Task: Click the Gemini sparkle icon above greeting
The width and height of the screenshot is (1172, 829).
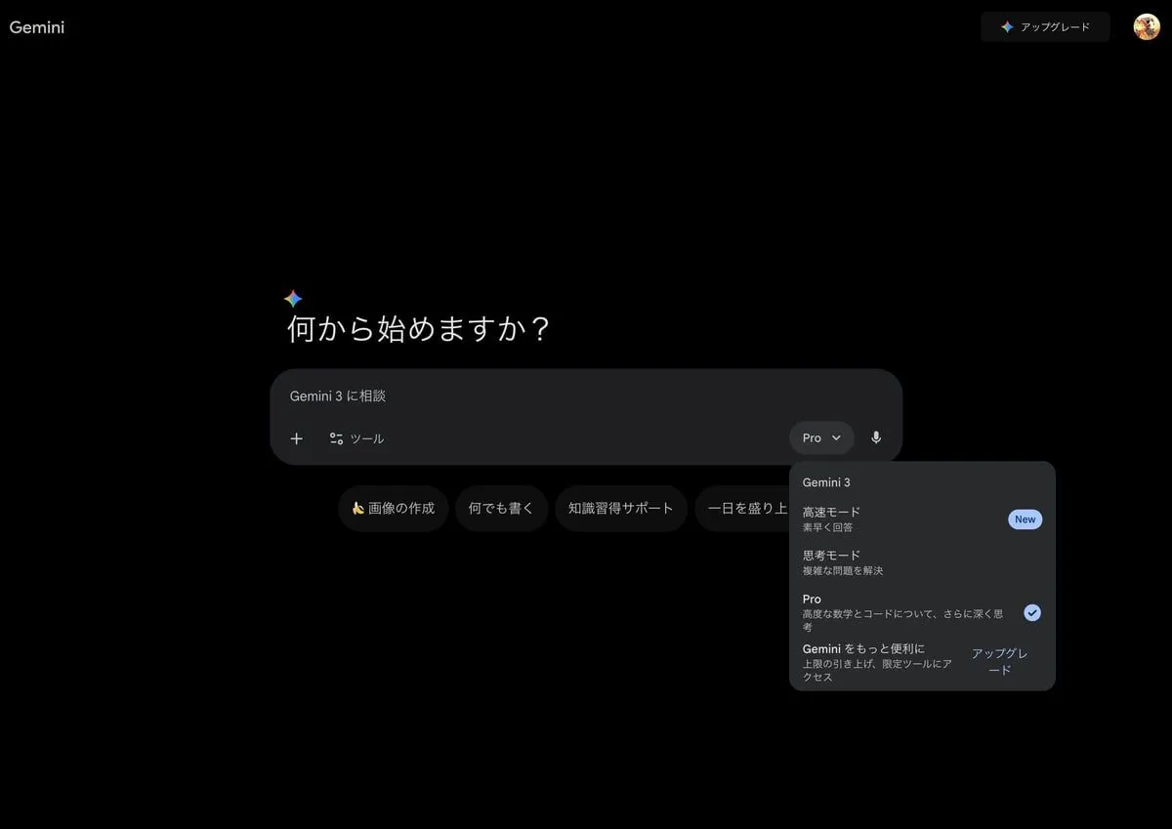Action: click(x=293, y=299)
